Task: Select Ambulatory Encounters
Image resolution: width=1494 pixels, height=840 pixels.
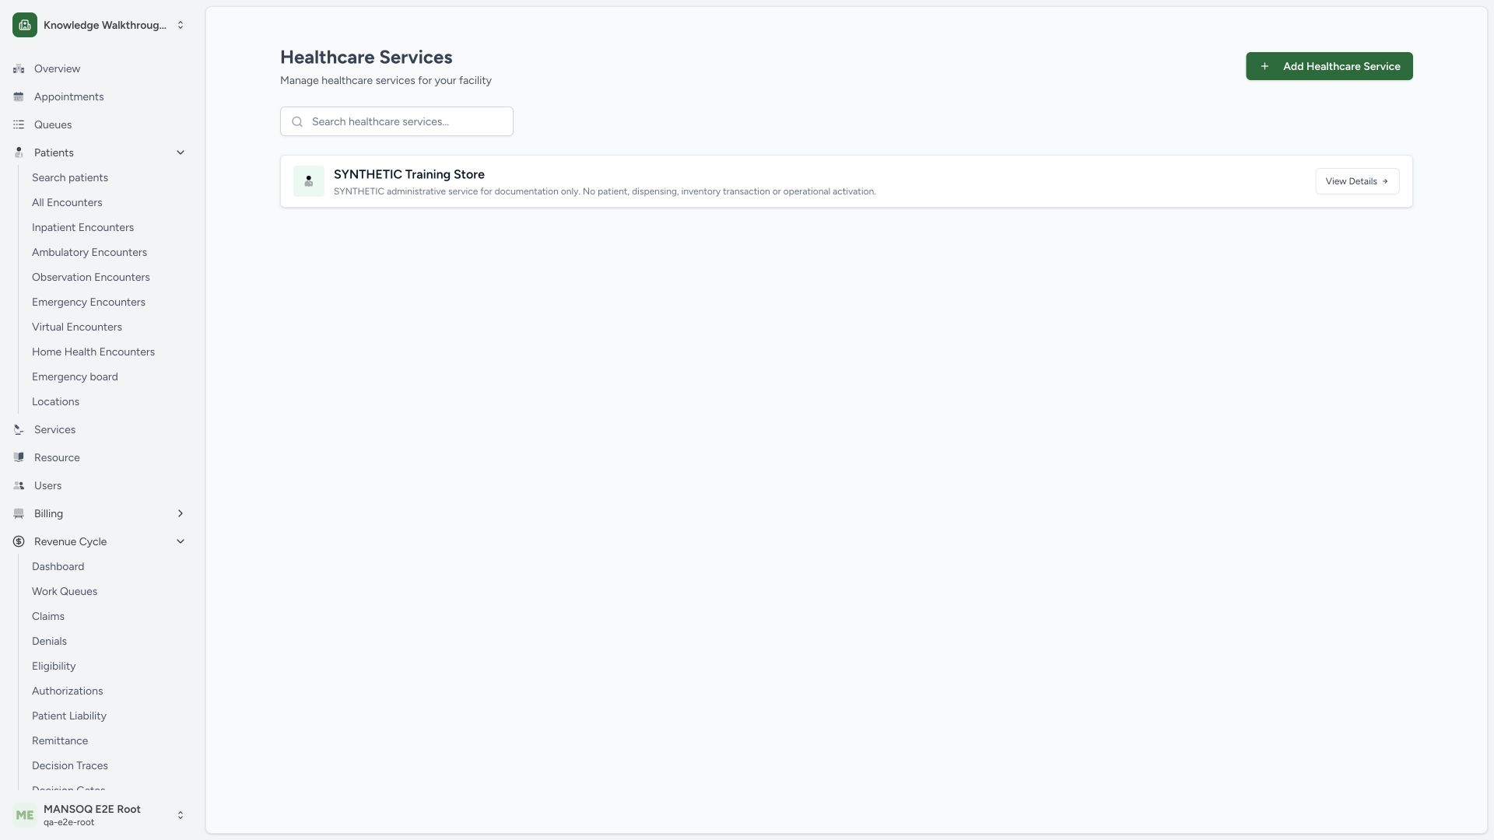Action: 89,252
